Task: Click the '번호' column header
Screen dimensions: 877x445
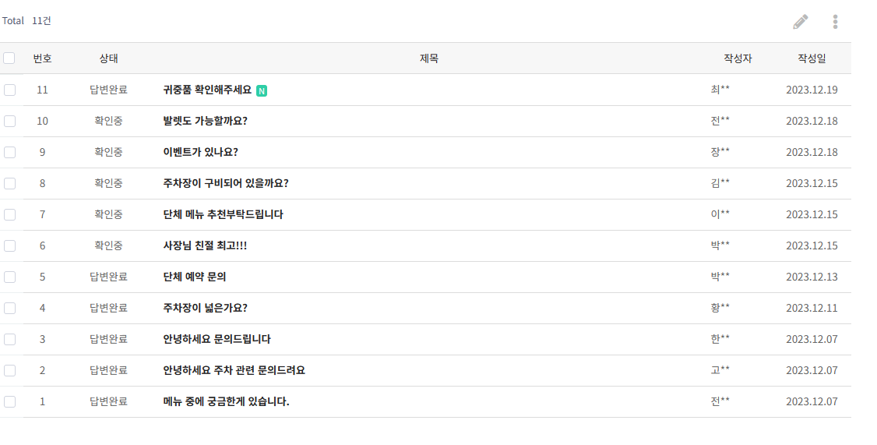Action: [x=42, y=58]
